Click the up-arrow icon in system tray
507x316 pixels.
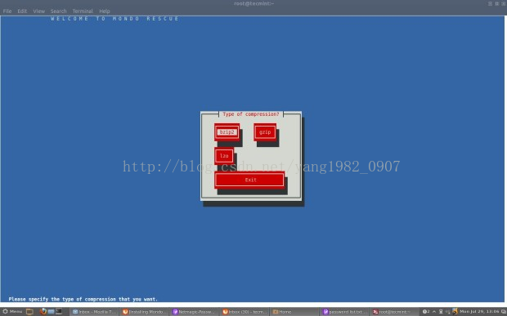[x=434, y=311]
